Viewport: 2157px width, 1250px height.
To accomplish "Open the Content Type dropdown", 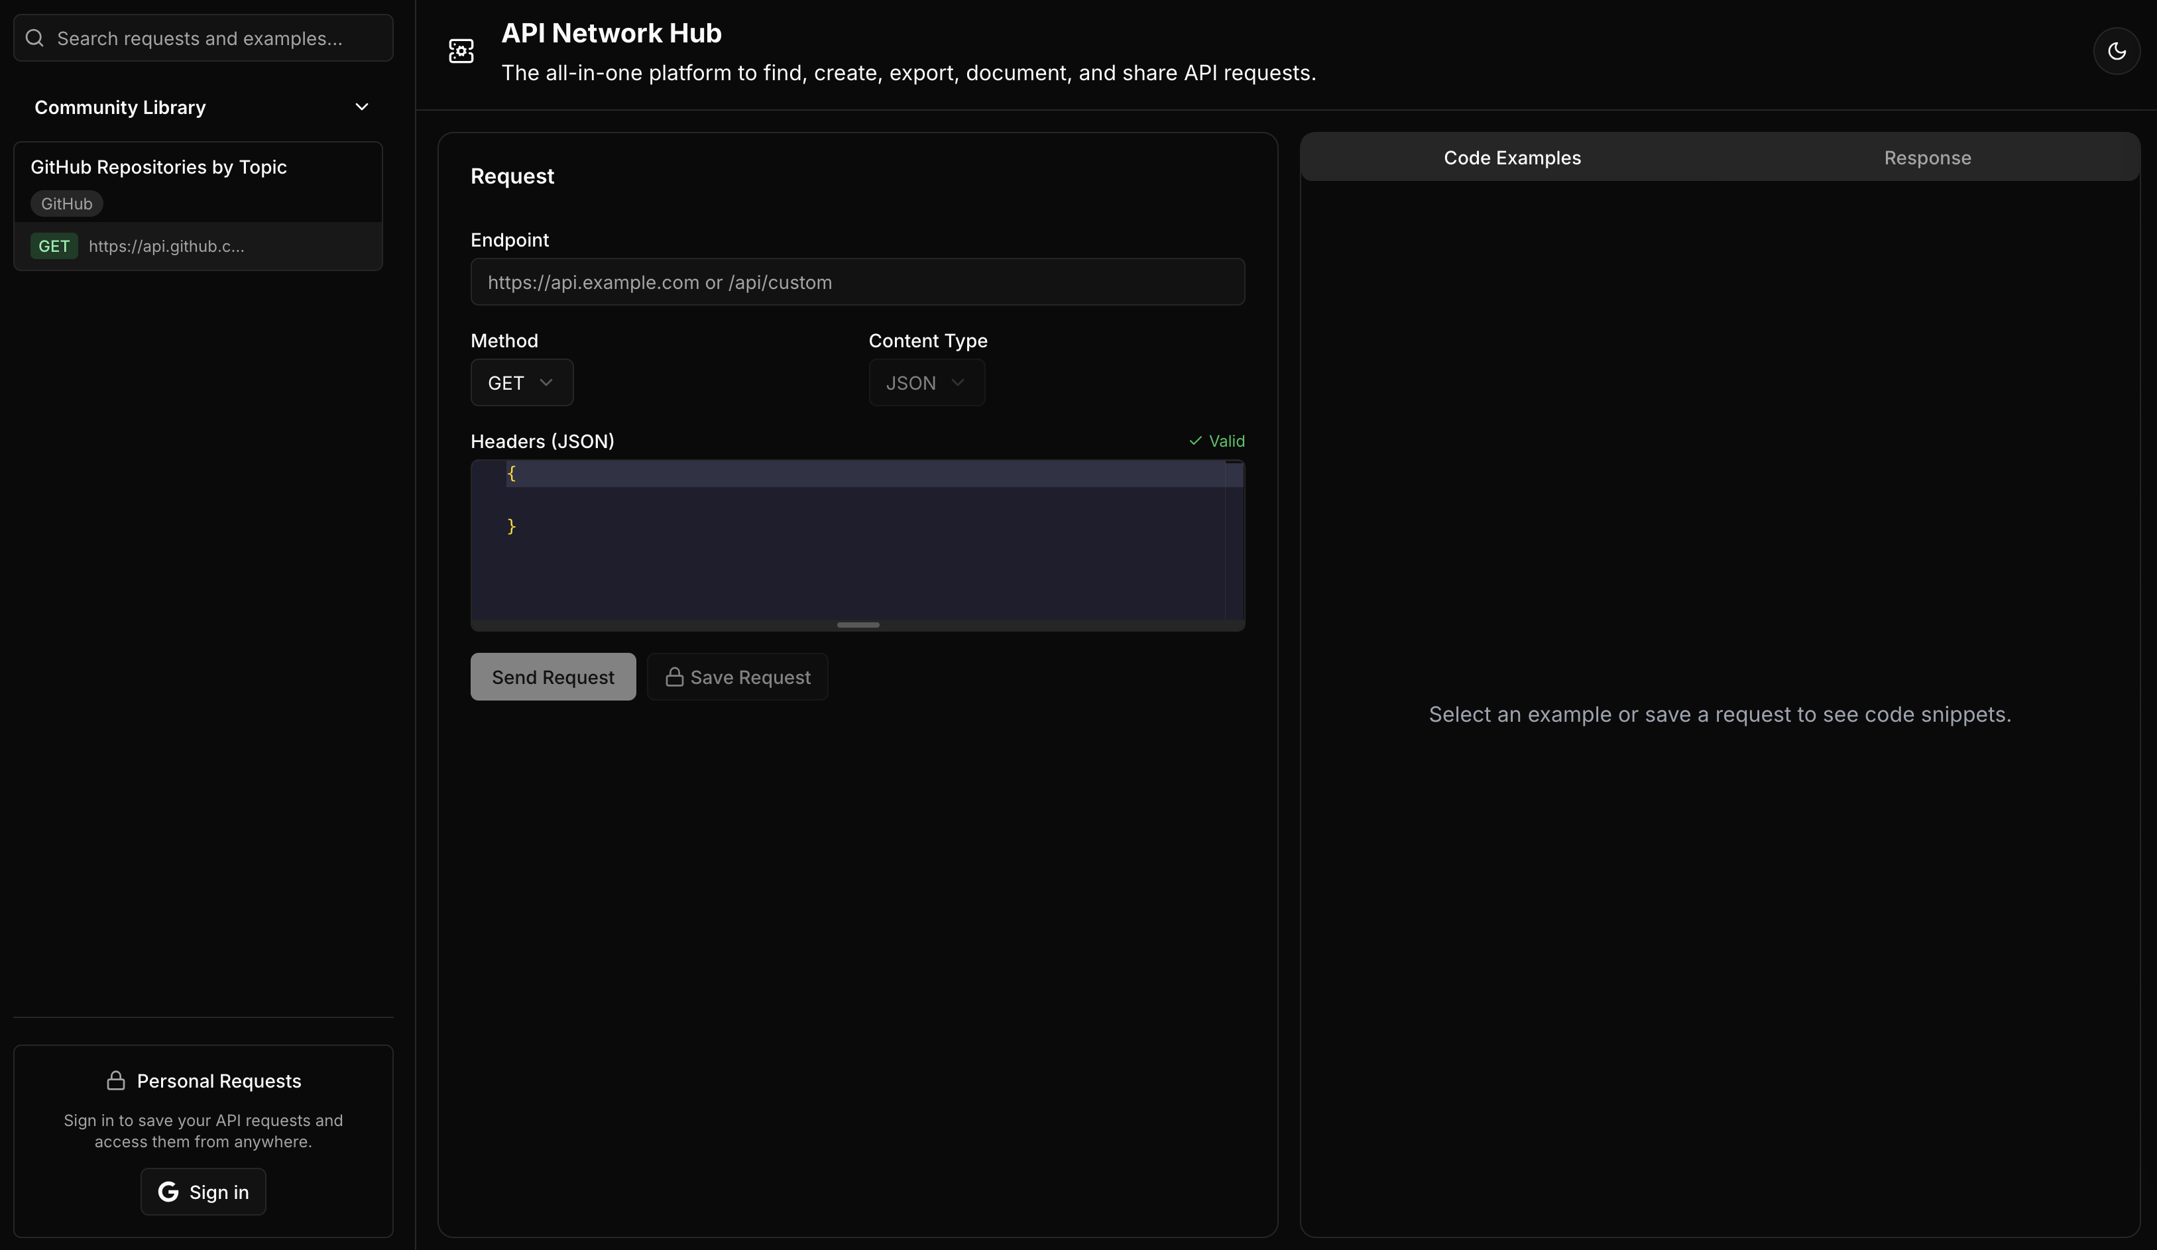I will [x=925, y=382].
